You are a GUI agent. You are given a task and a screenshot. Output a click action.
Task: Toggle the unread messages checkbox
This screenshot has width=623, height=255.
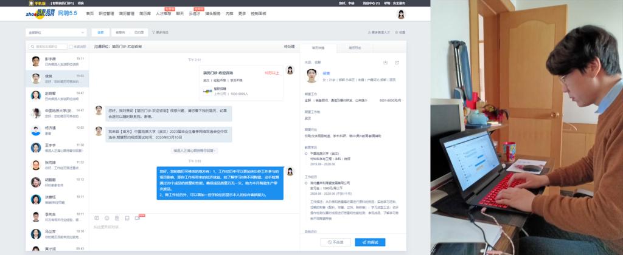(71, 46)
